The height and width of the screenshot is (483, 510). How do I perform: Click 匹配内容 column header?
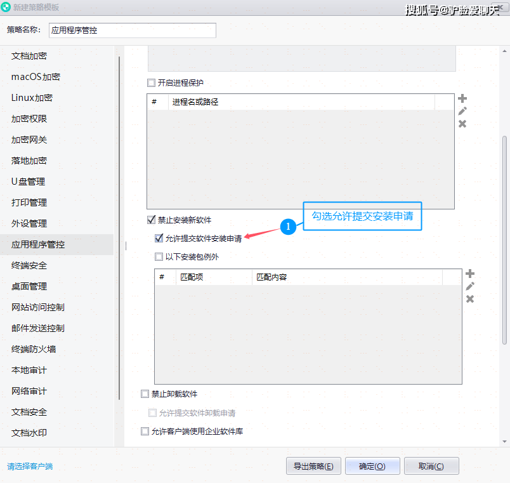pos(347,277)
